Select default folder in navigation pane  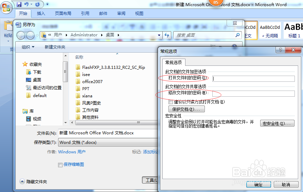[40, 95]
